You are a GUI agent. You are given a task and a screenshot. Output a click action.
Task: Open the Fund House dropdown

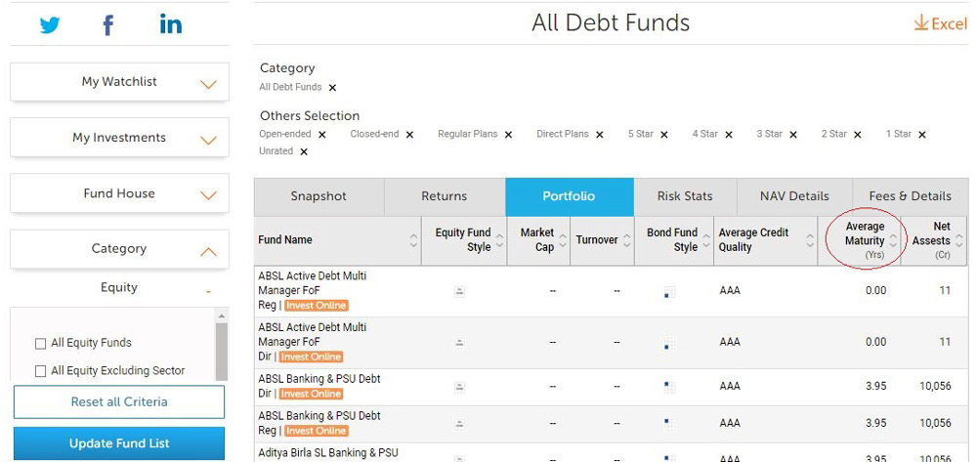[208, 195]
